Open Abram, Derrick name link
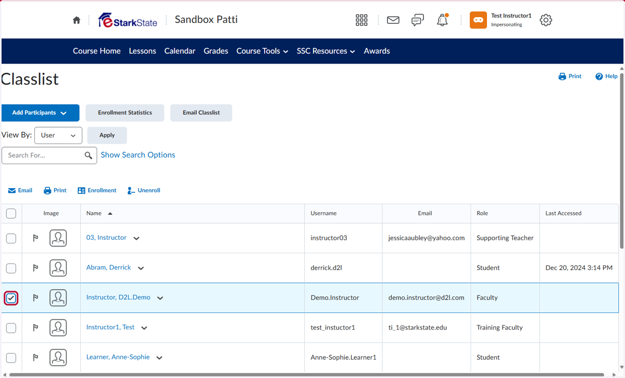 109,267
